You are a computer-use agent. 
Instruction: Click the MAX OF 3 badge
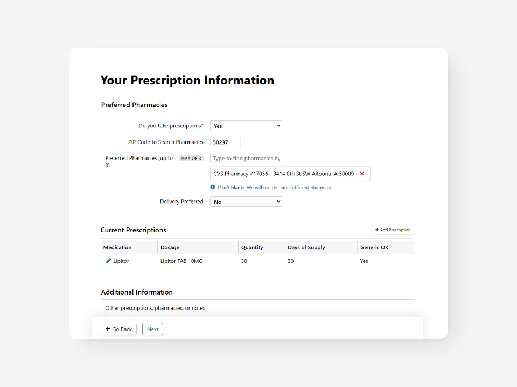tap(191, 158)
